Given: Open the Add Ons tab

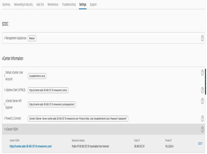Looking at the screenshot, I should [40, 5].
